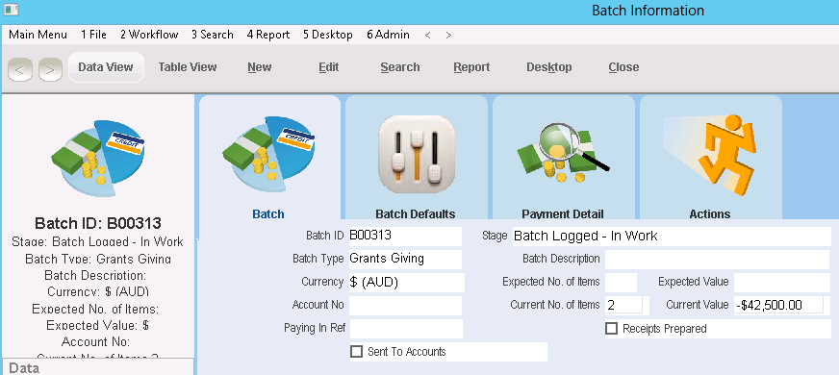Go to next record with forward arrow
Viewport: 839px width, 375px height.
pyautogui.click(x=50, y=70)
